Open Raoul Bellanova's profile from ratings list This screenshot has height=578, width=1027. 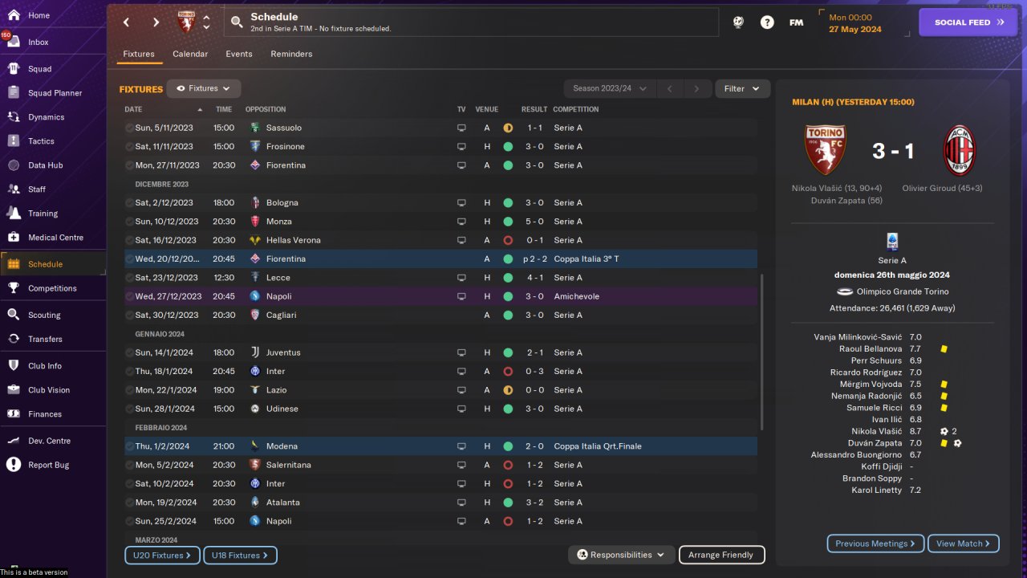tap(871, 349)
